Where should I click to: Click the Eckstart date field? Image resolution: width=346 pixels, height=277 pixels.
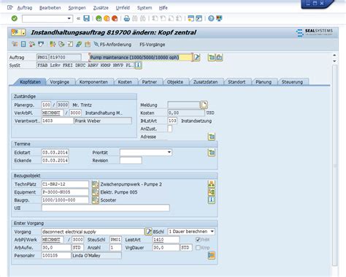(55, 153)
